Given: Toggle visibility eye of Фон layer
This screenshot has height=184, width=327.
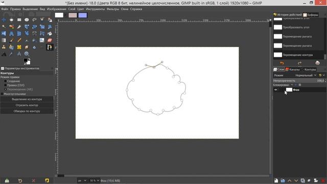Looking at the screenshot, I should pos(276,90).
